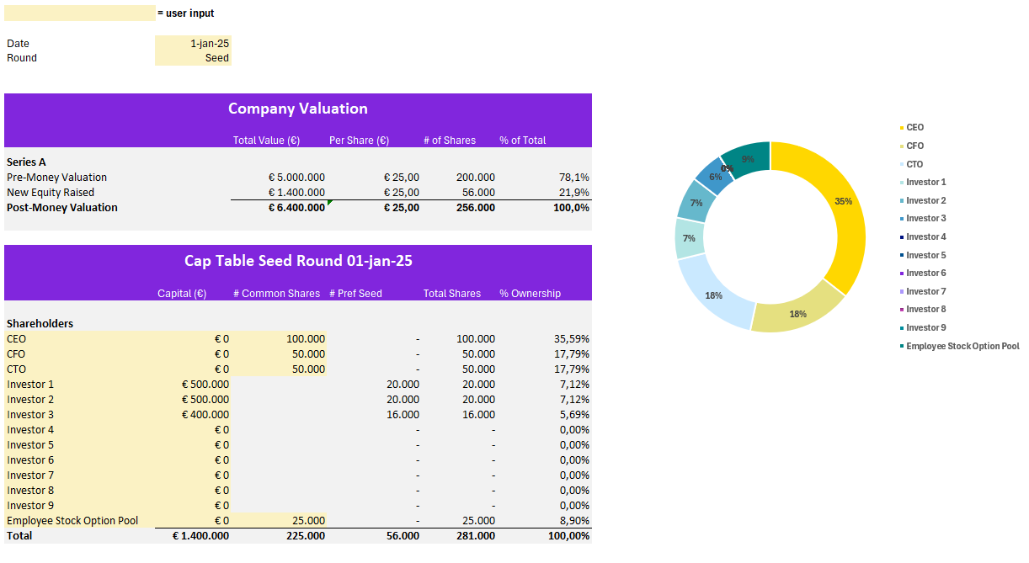Click the Investor 3 legend entry
This screenshot has width=1029, height=563.
click(x=925, y=219)
